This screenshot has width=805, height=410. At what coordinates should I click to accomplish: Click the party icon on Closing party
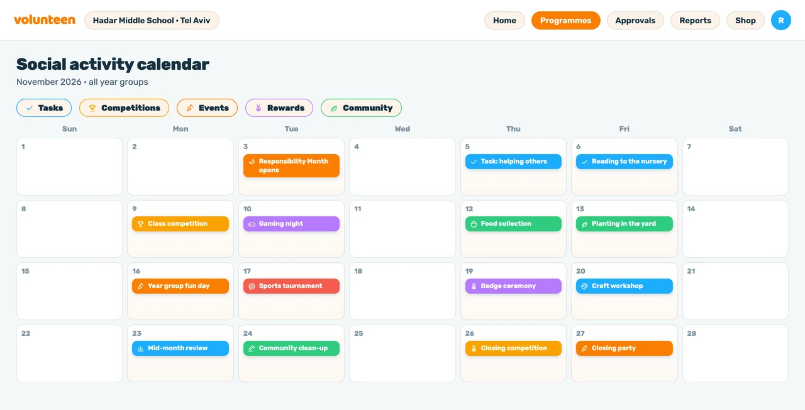pos(585,348)
